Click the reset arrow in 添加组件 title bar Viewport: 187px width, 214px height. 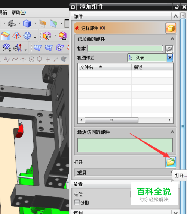[x=177, y=7]
